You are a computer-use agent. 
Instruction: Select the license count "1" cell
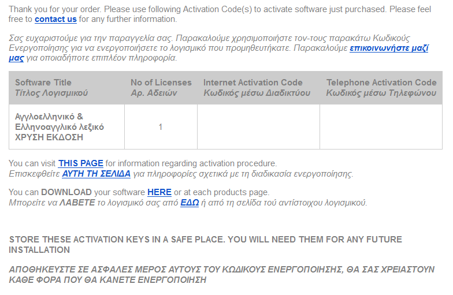pyautogui.click(x=161, y=127)
